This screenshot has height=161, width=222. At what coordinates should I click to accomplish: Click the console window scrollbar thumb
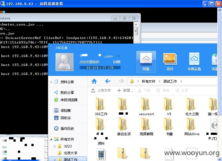(x=136, y=31)
